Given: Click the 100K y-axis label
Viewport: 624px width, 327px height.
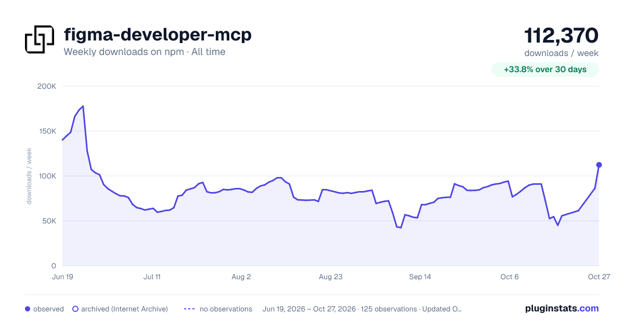Looking at the screenshot, I should tap(47, 176).
